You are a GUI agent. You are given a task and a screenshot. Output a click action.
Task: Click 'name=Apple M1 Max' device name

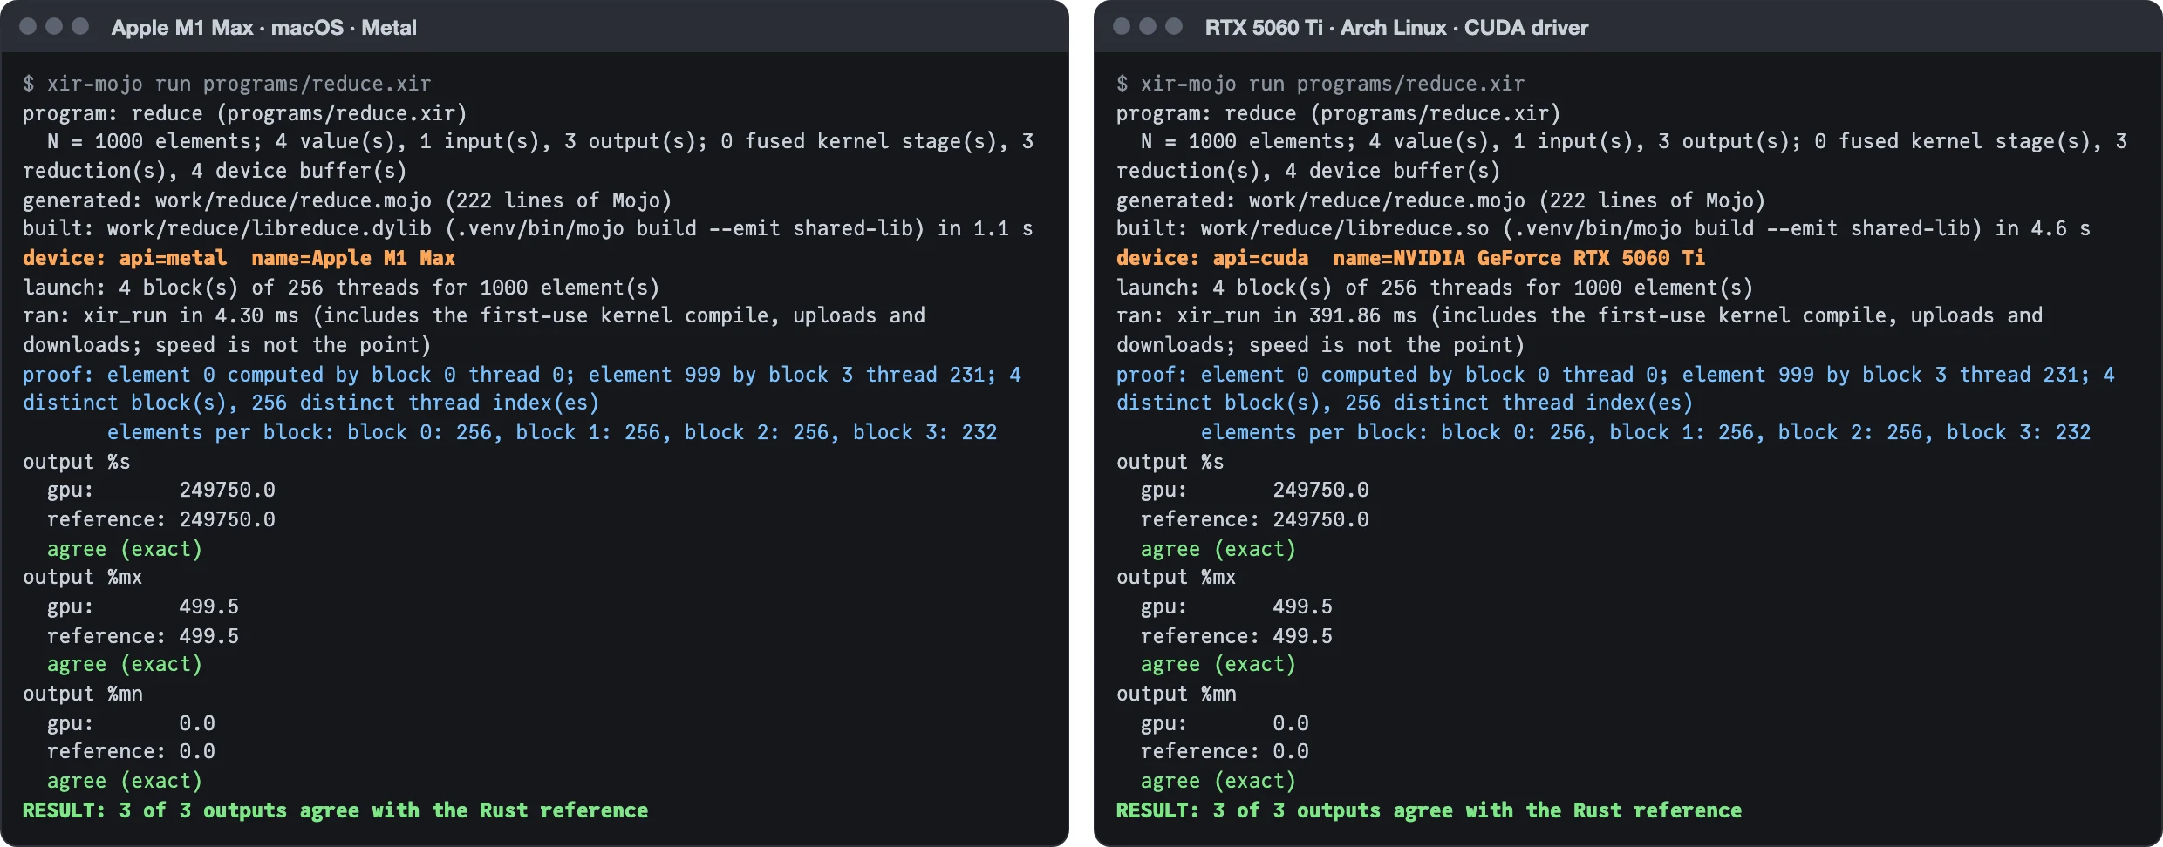(x=353, y=258)
